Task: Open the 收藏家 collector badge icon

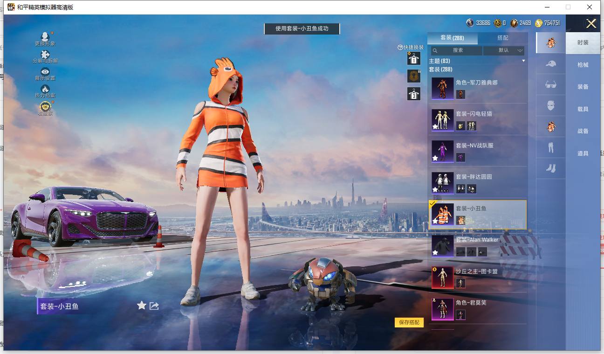Action: (x=45, y=106)
